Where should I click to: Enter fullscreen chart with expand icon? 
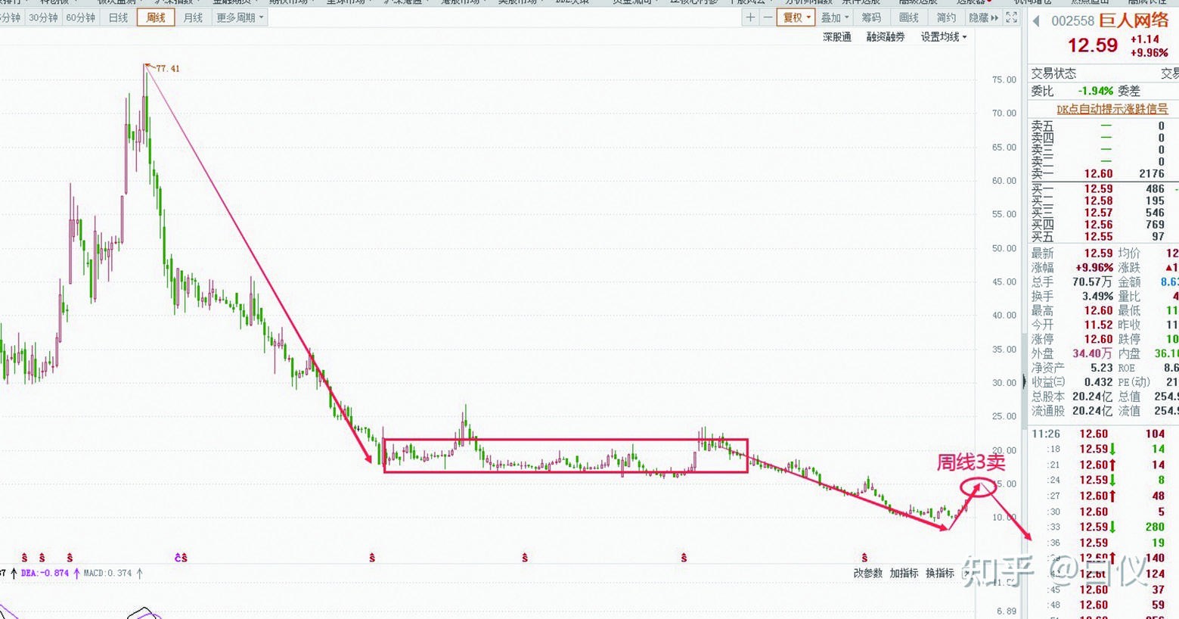(1011, 17)
